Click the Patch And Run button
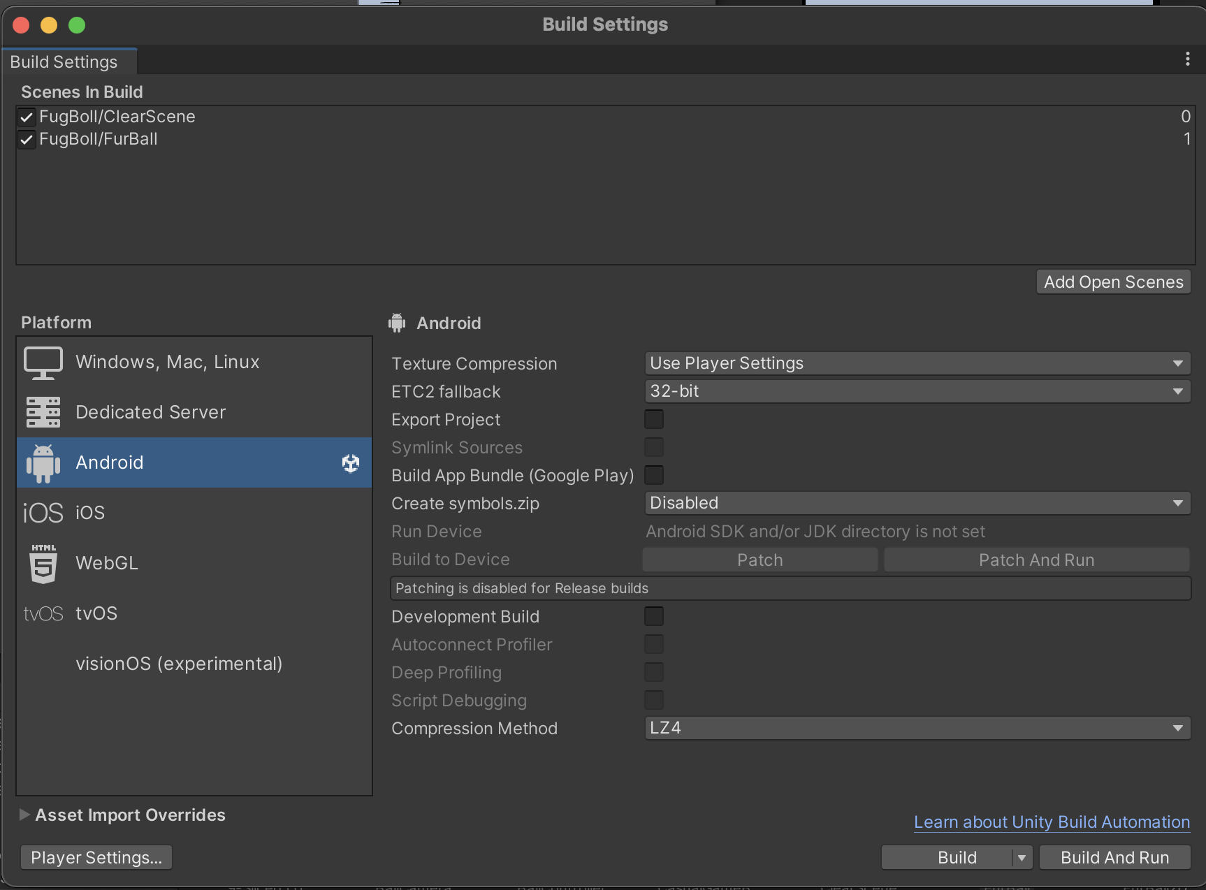This screenshot has height=890, width=1206. pos(1036,560)
